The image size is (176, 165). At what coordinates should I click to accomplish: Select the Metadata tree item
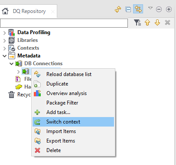[x=29, y=56]
